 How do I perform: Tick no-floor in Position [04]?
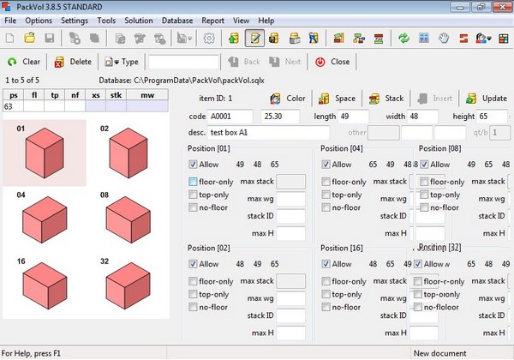point(326,207)
